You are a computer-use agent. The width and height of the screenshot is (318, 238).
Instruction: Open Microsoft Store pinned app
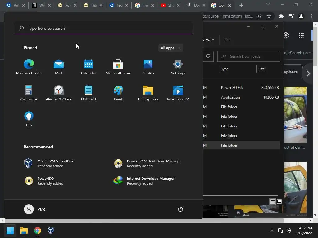pyautogui.click(x=118, y=67)
